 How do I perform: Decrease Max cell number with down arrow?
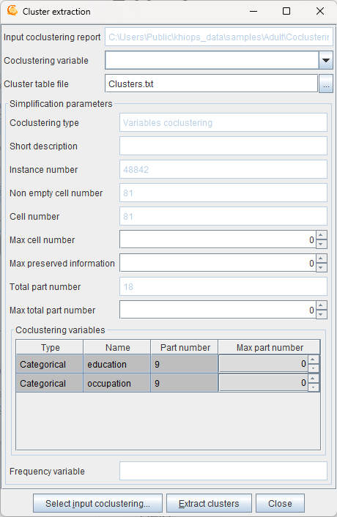pos(321,244)
